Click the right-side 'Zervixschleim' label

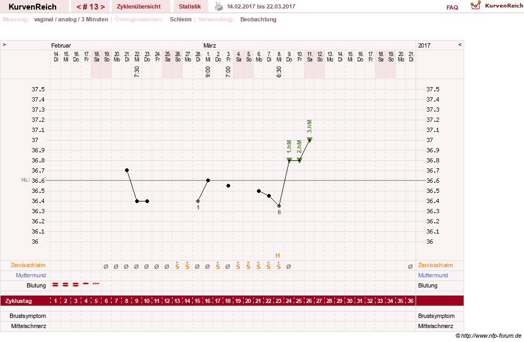tap(436, 265)
